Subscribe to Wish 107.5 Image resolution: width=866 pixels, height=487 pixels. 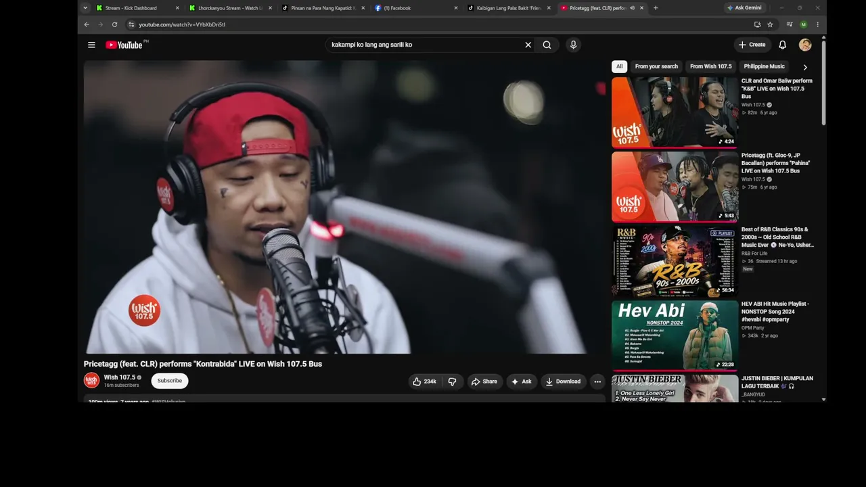tap(170, 381)
